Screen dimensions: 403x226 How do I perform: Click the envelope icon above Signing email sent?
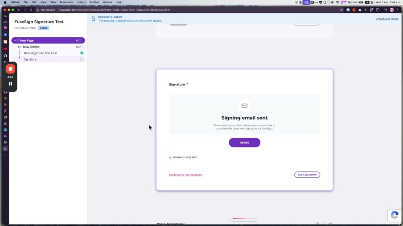244,106
